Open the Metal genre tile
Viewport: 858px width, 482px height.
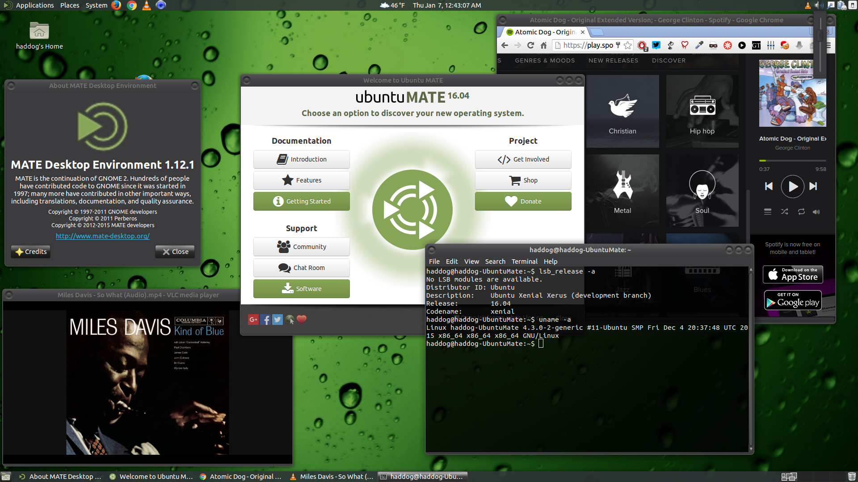coord(622,191)
